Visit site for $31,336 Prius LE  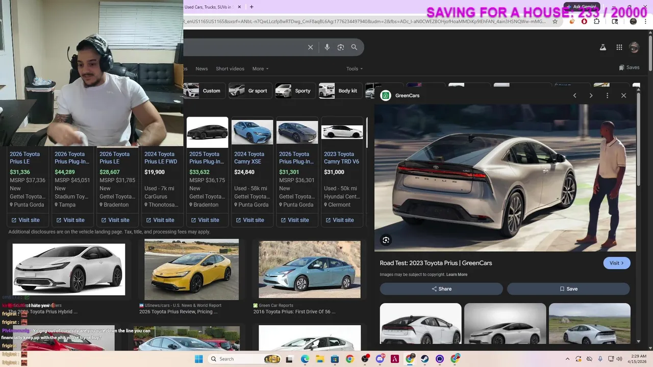(x=26, y=220)
